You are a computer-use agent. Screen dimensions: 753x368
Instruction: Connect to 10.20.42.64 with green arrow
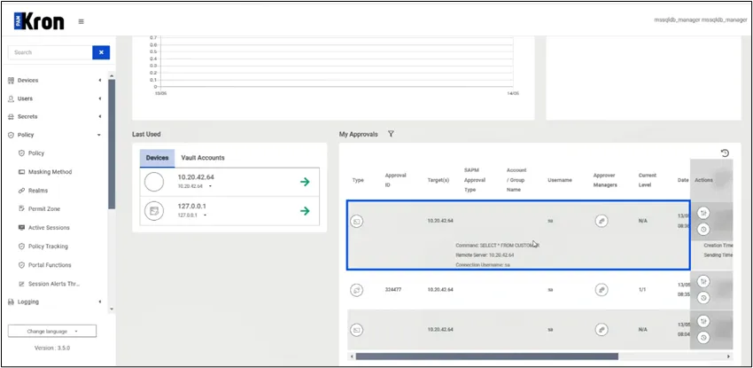coord(305,182)
